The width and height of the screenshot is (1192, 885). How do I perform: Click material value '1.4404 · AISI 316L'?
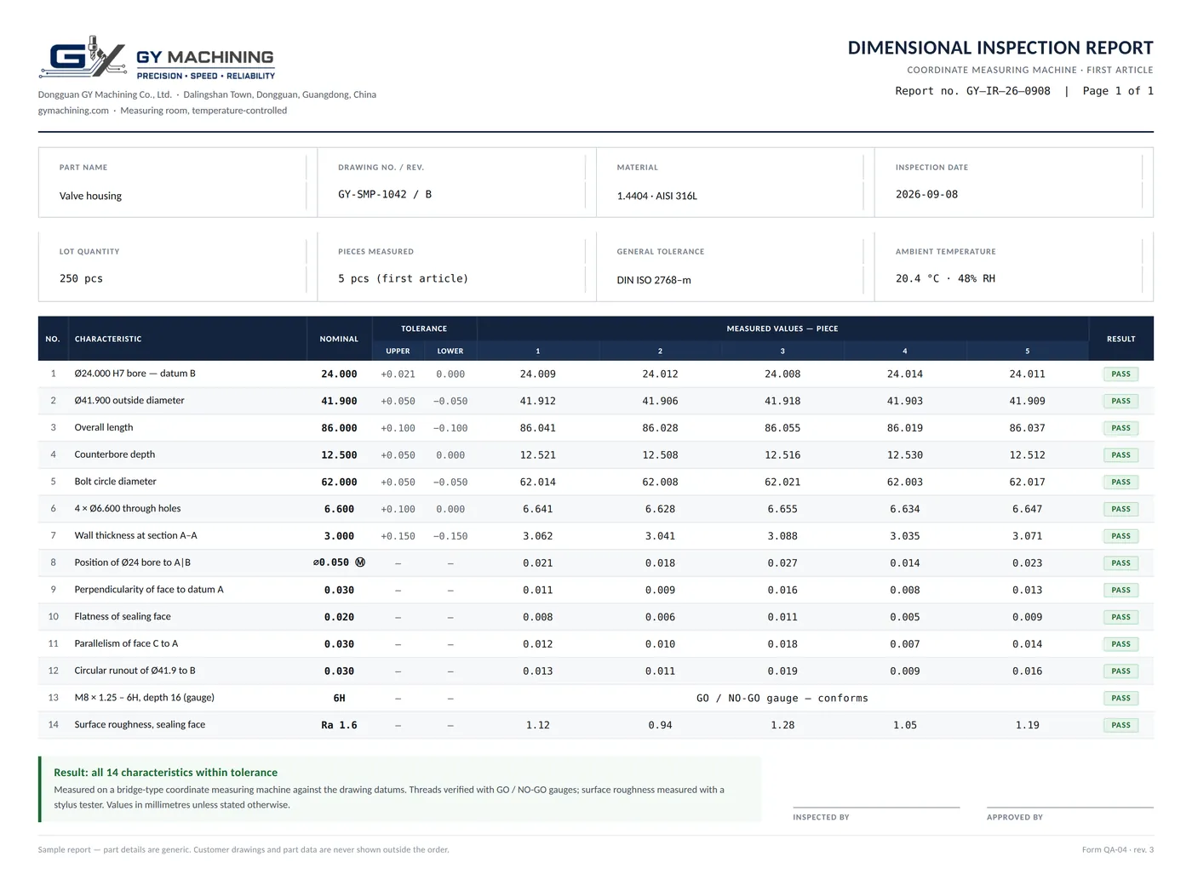tap(656, 196)
